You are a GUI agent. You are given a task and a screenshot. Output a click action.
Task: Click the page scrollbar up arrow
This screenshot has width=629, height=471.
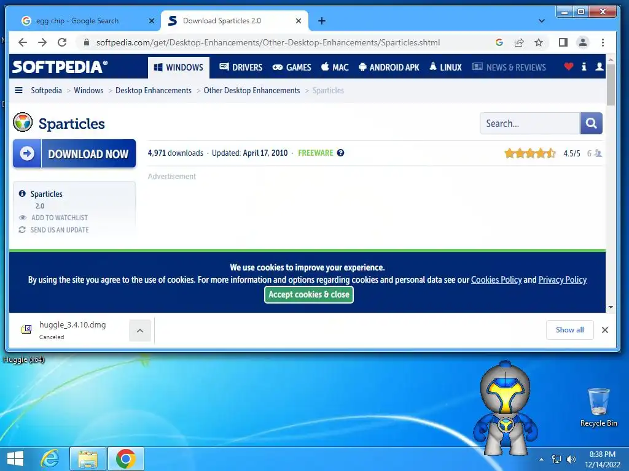point(611,59)
